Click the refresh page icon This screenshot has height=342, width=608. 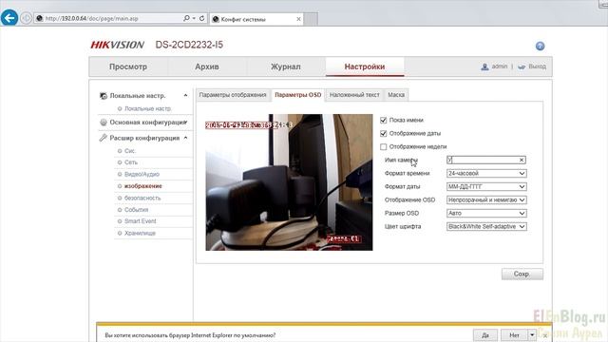click(x=201, y=18)
